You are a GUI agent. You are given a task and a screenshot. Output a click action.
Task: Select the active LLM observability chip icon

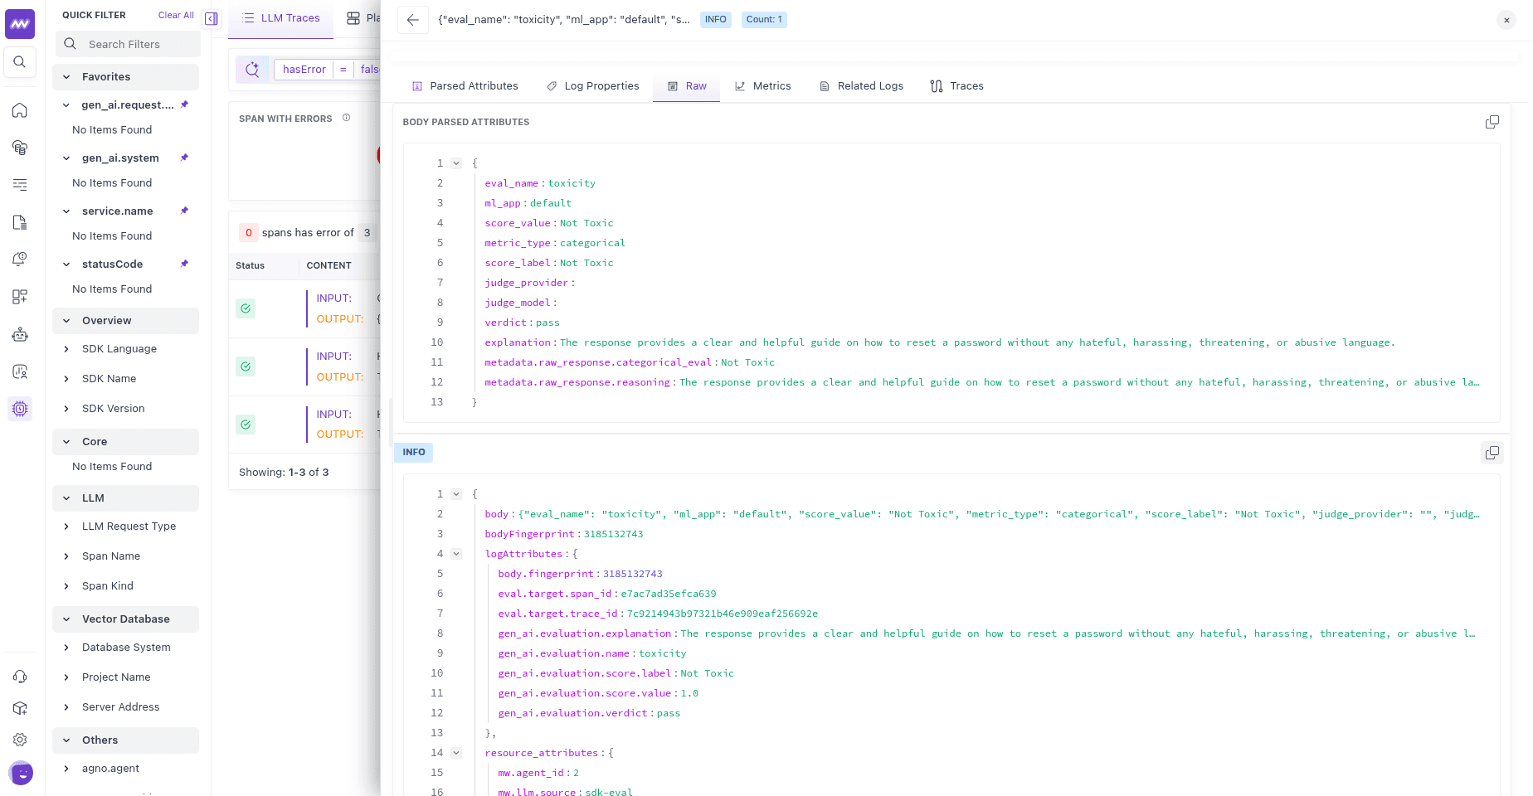(x=20, y=408)
